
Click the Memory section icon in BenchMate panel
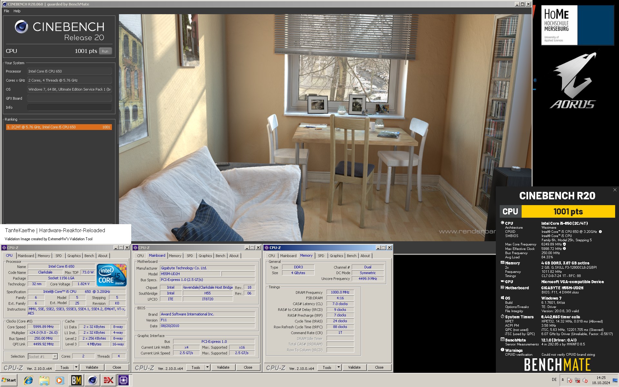tap(502, 263)
